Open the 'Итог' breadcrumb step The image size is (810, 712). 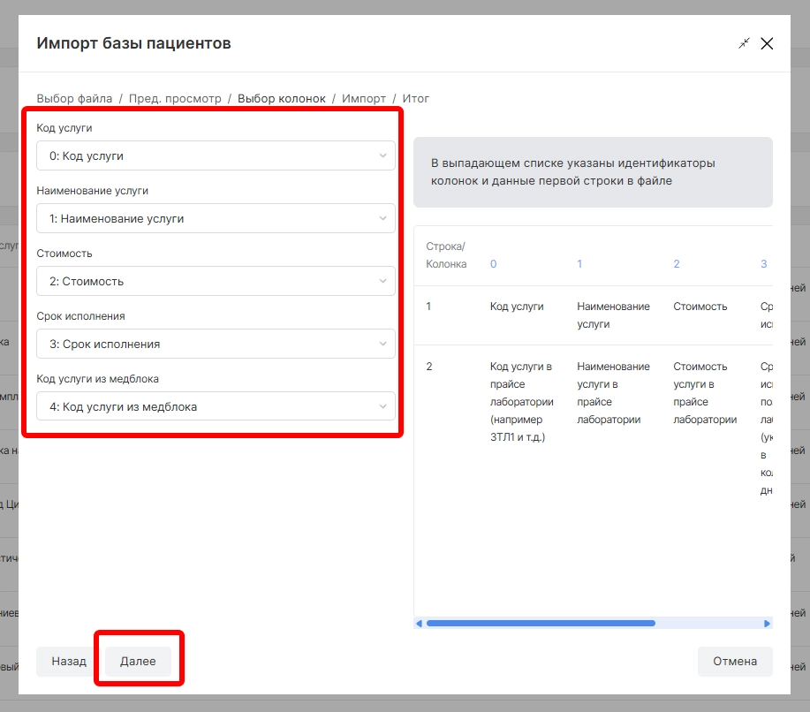click(416, 99)
